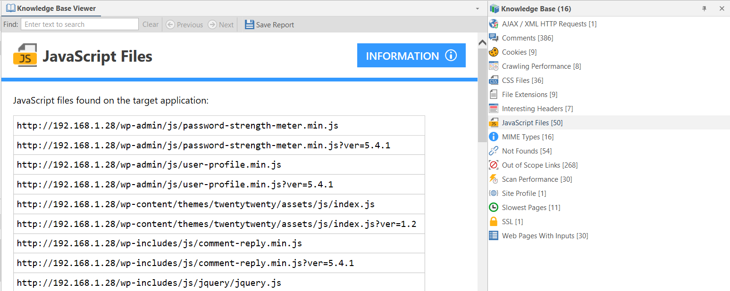
Task: Click the Save Report icon
Action: coord(249,24)
